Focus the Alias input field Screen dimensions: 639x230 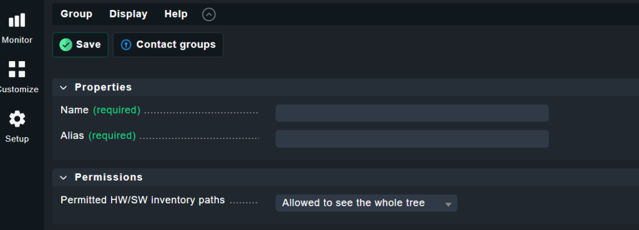tap(412, 139)
